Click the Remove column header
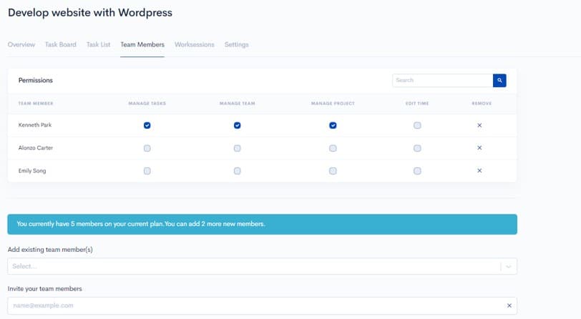 pos(482,104)
